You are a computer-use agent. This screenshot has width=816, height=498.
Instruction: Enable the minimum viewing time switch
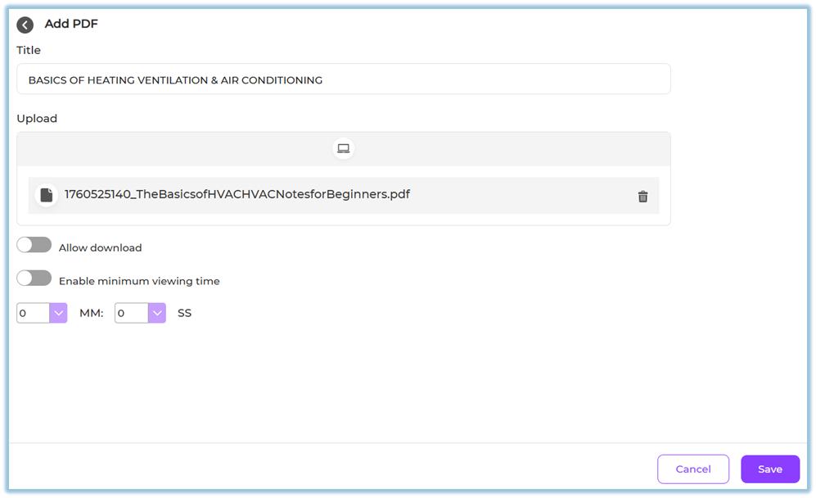click(34, 278)
